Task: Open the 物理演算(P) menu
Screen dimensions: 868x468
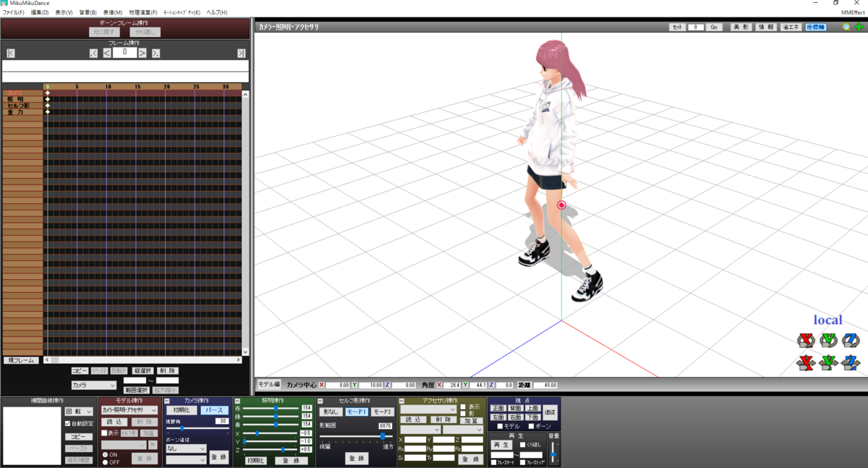Action: [x=143, y=12]
